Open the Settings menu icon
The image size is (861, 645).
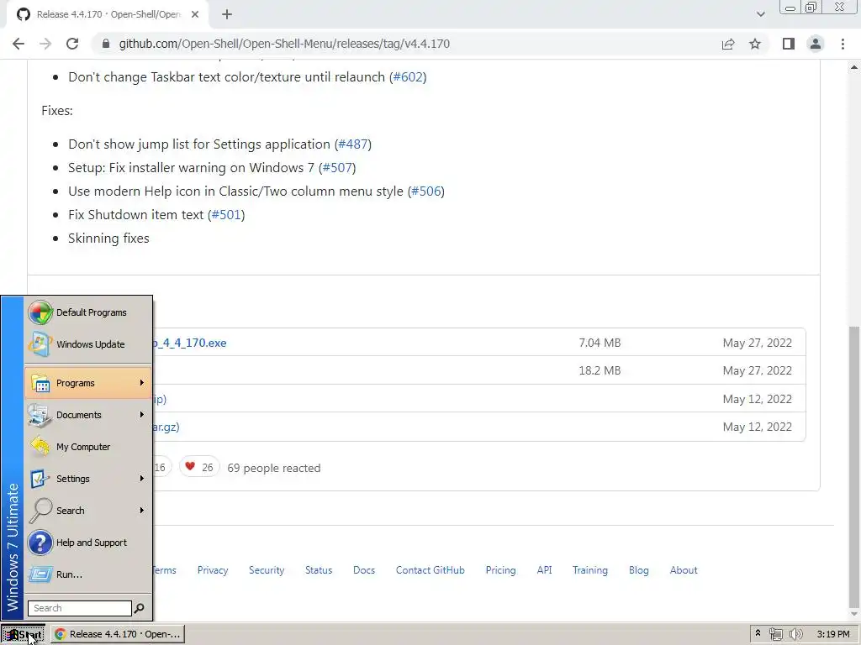pos(40,478)
